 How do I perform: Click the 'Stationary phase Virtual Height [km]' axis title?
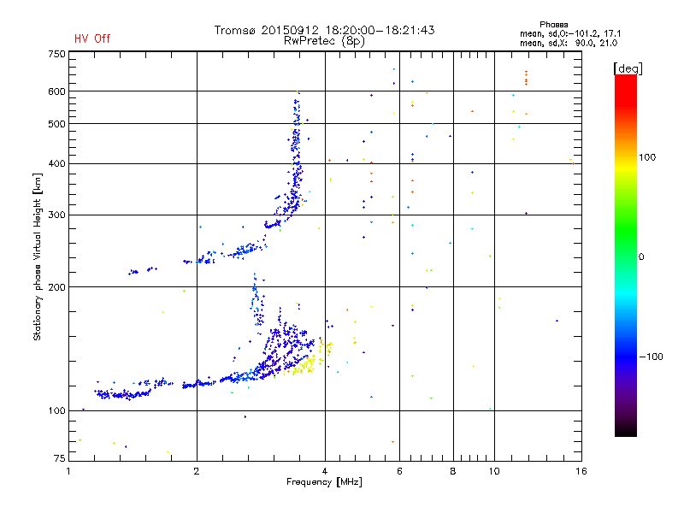[x=38, y=256]
